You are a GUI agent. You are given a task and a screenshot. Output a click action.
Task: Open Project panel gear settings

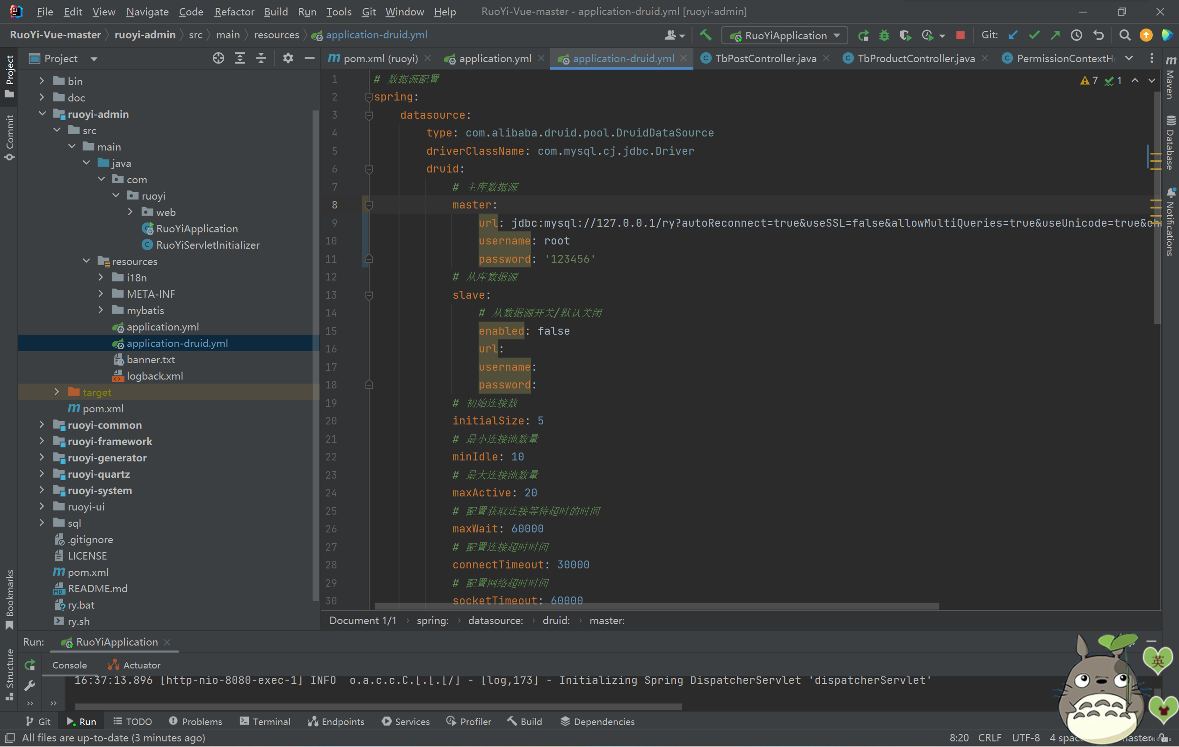pyautogui.click(x=288, y=58)
